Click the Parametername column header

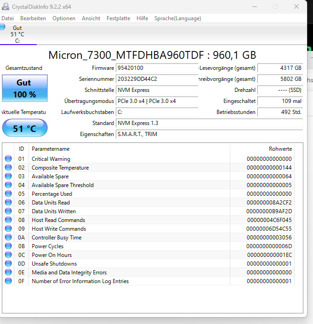129,149
